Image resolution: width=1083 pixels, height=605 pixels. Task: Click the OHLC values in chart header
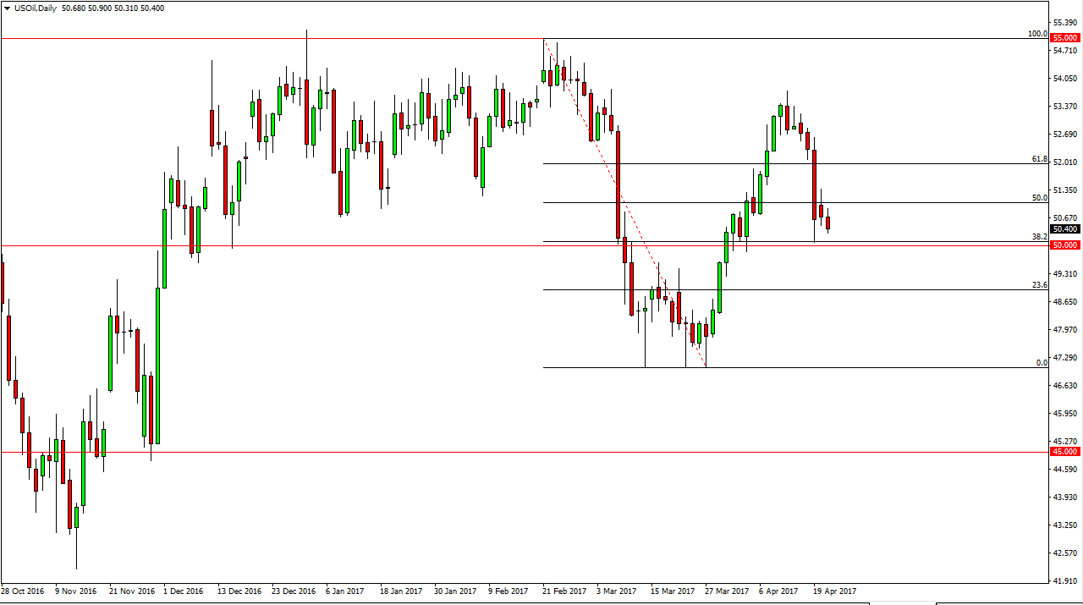click(113, 8)
